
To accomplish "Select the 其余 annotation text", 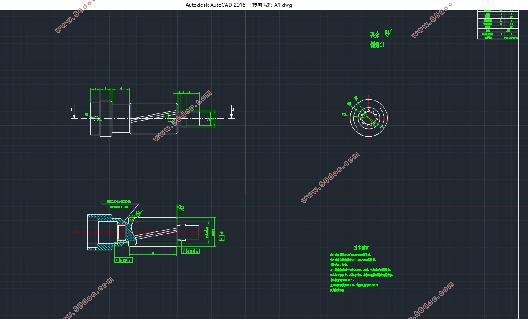I will 375,35.
